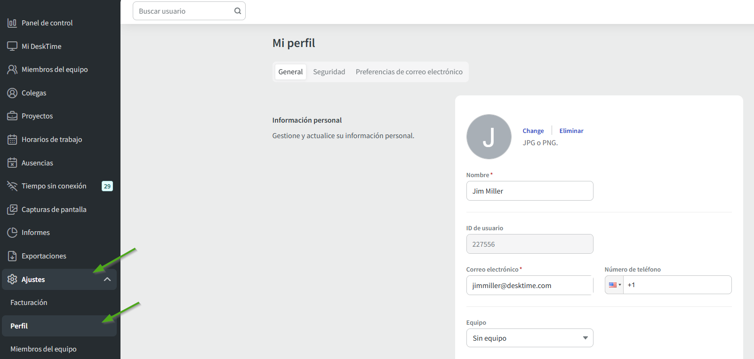Open the phone country flag selector
This screenshot has width=754, height=359.
click(614, 285)
